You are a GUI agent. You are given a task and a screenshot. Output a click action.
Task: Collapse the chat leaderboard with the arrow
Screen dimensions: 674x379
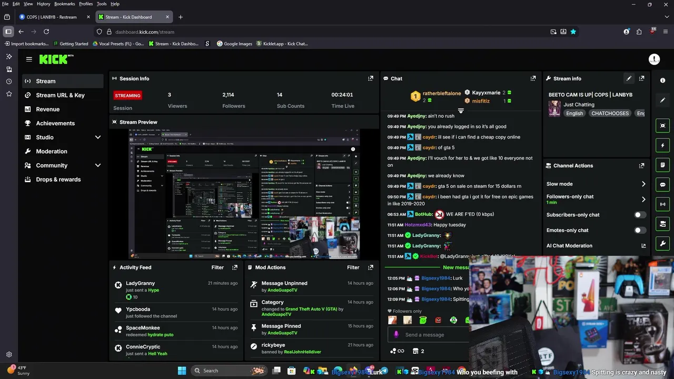pos(460,111)
